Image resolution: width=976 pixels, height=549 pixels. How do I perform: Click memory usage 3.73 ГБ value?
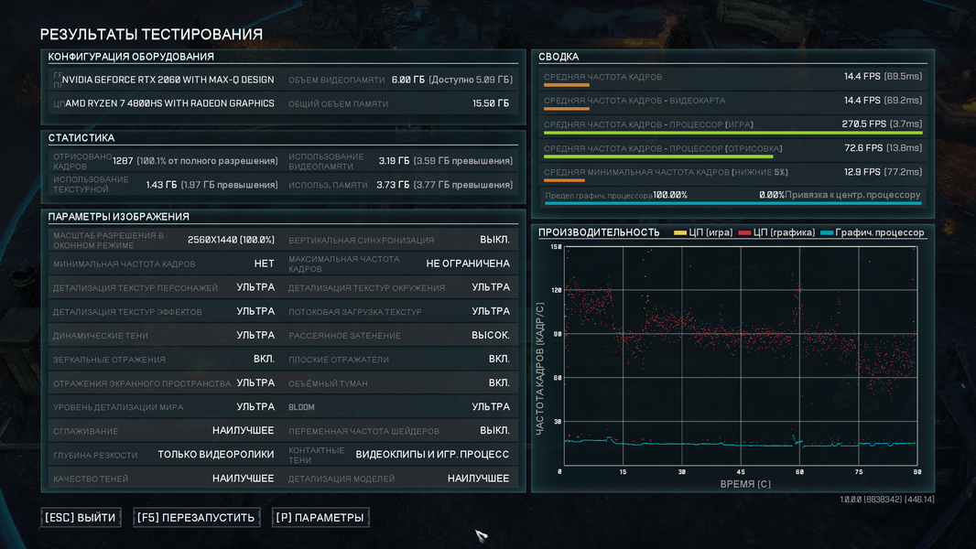point(393,185)
